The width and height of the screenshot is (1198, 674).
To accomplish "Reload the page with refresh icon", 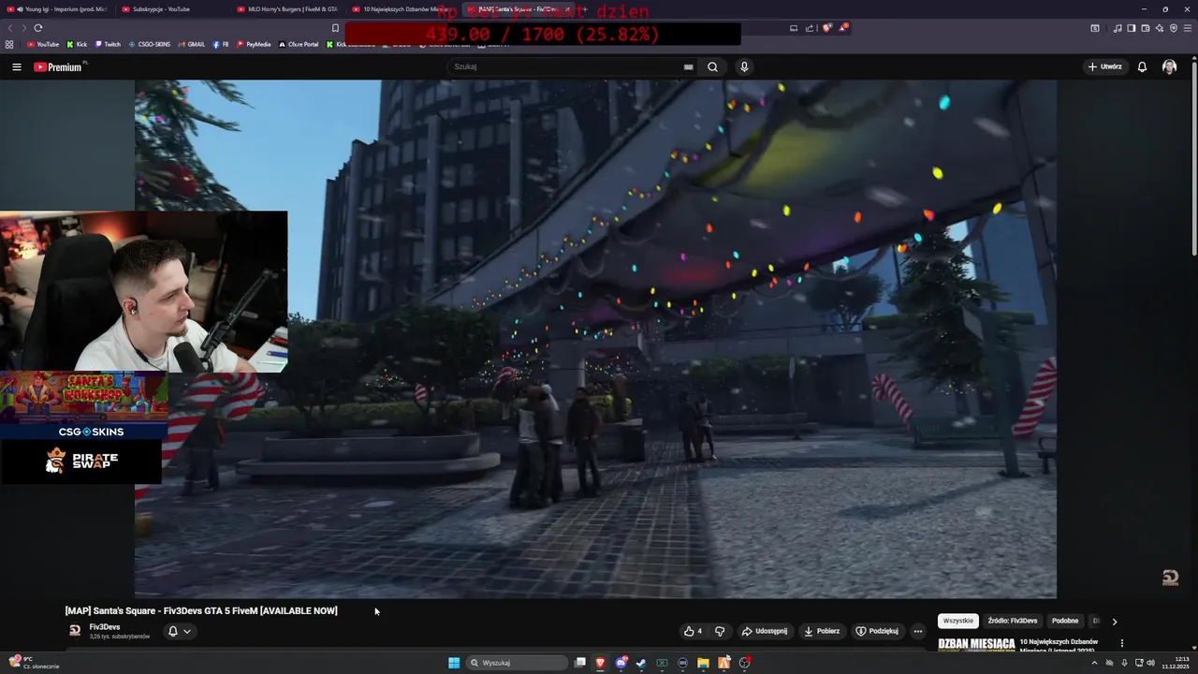I will [38, 28].
